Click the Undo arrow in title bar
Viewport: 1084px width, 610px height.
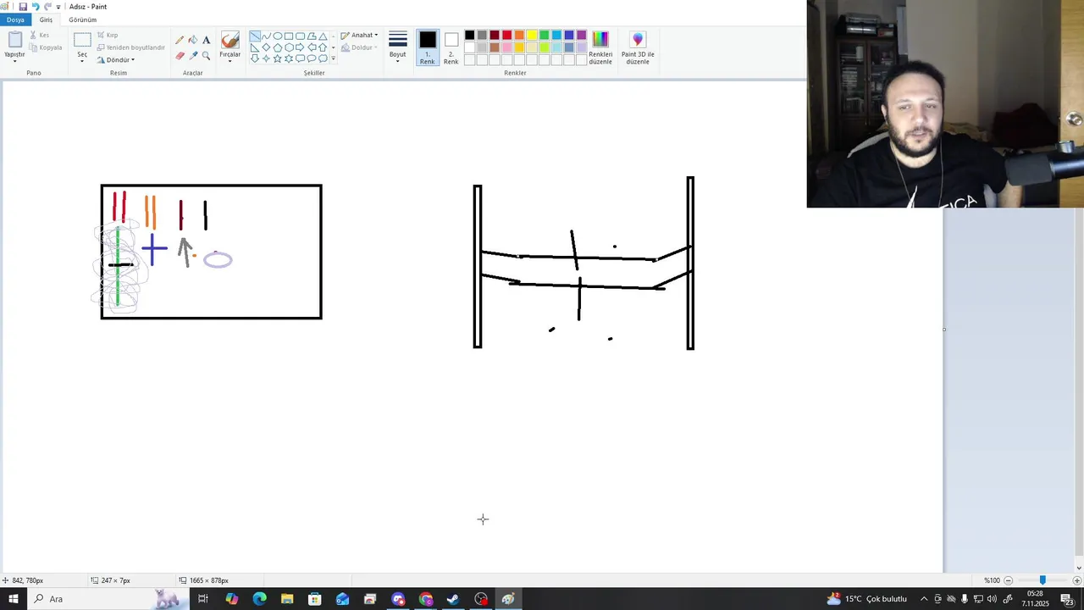[36, 7]
